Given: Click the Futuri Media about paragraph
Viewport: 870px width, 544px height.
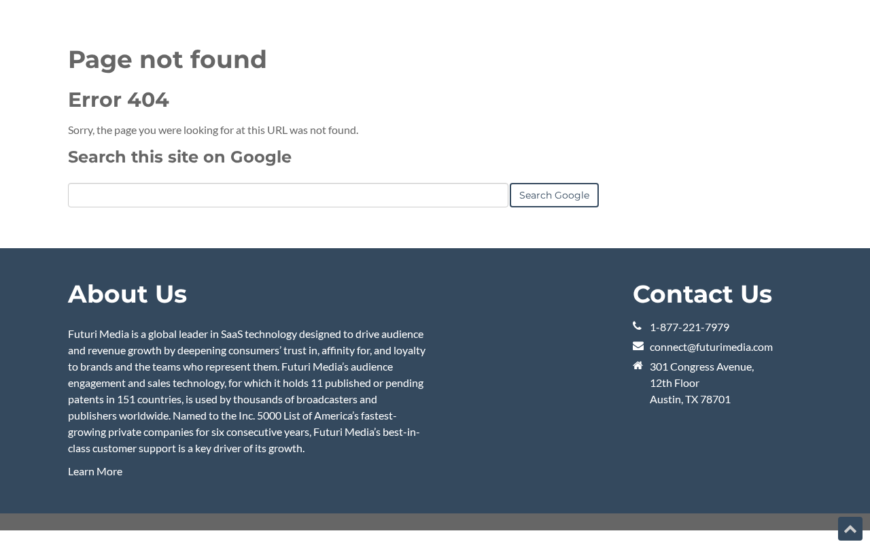Looking at the screenshot, I should pos(247,391).
